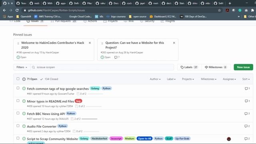Image resolution: width=256 pixels, height=144 pixels.
Task: Open a new browser tab with plus
Action: 230,3
